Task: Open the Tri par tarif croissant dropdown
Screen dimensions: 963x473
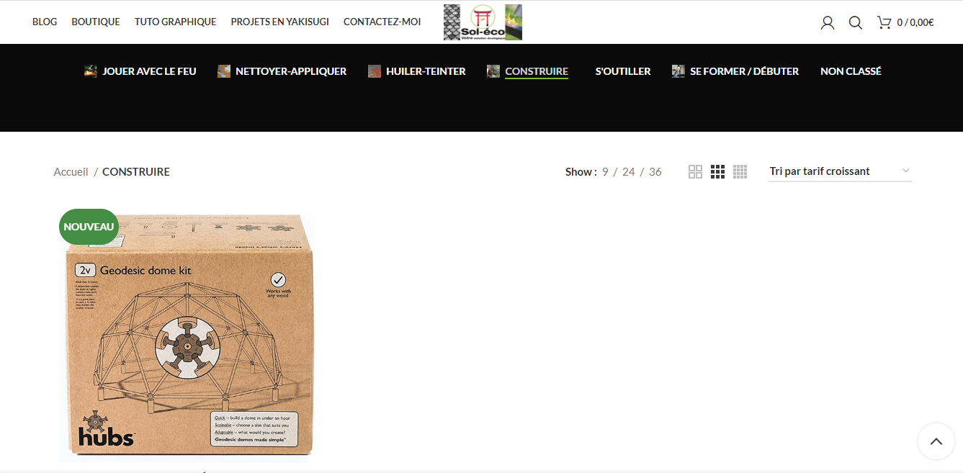Action: [840, 171]
